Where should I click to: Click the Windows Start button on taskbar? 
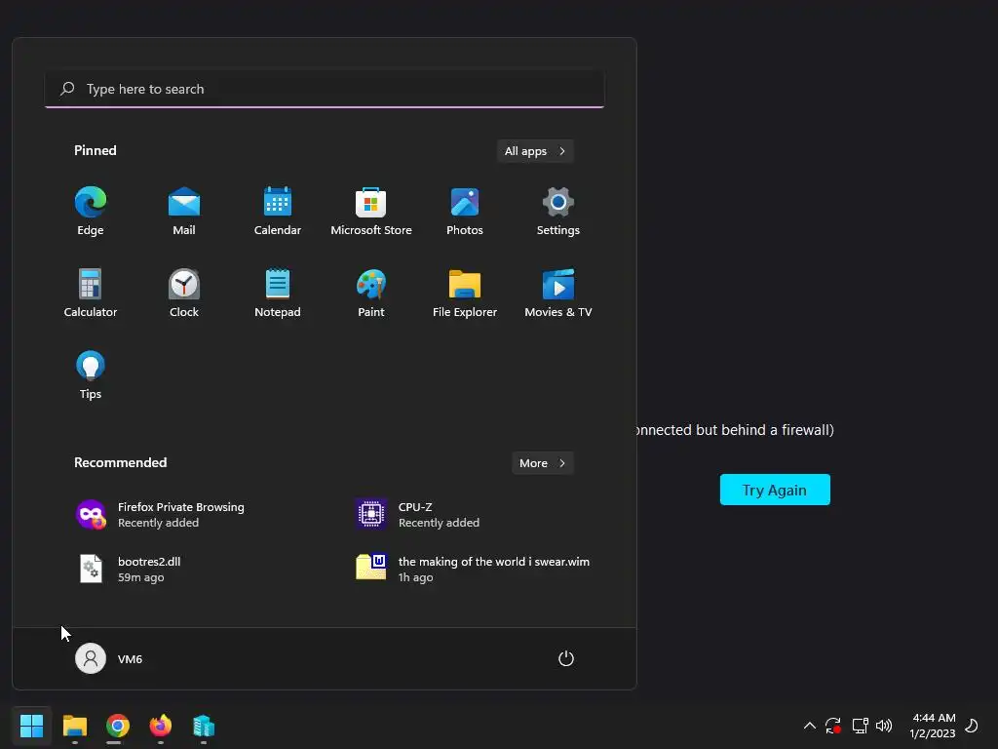coord(31,726)
